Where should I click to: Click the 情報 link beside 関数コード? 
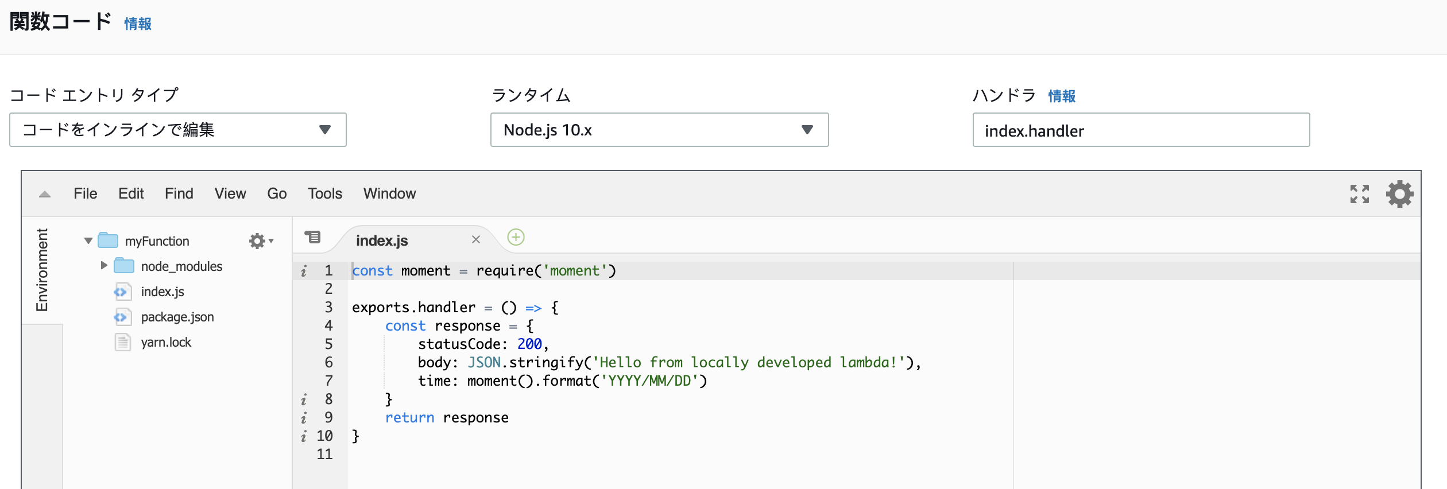coord(138,24)
